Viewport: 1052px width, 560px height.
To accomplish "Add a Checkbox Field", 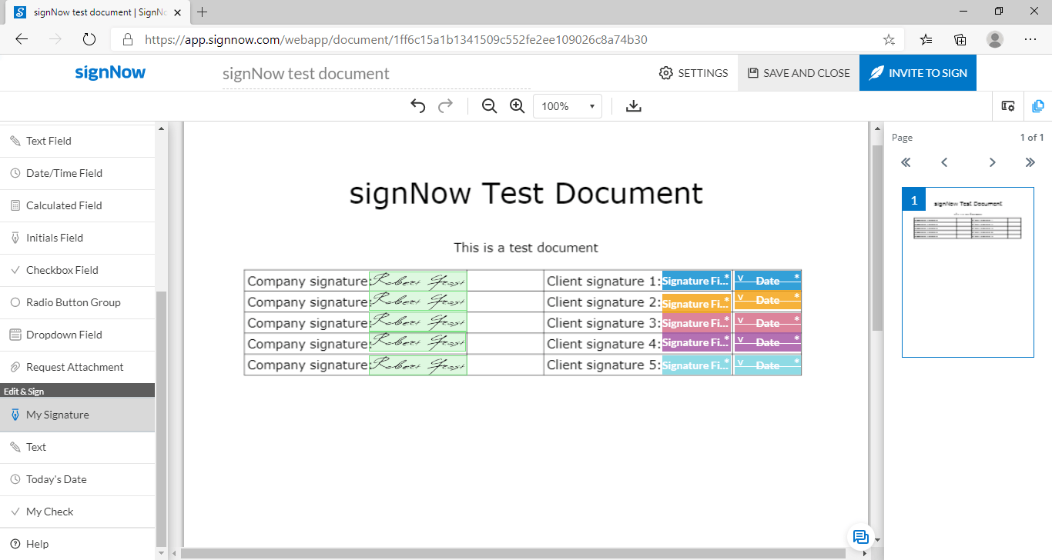I will tap(77, 270).
